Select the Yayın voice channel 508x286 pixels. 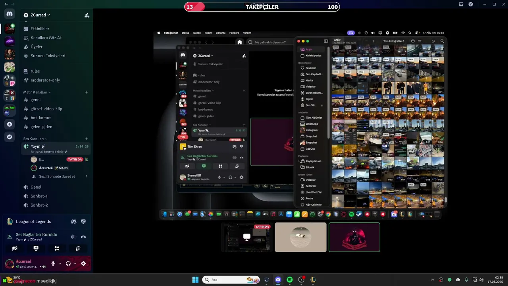coord(56,149)
